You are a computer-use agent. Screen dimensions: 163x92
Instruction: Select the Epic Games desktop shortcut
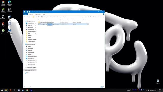(3, 18)
